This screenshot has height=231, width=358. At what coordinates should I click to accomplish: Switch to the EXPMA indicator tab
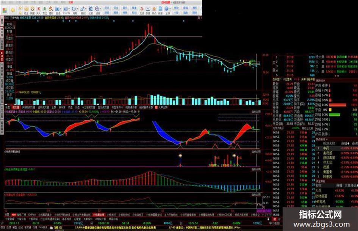pyautogui.click(x=32, y=215)
